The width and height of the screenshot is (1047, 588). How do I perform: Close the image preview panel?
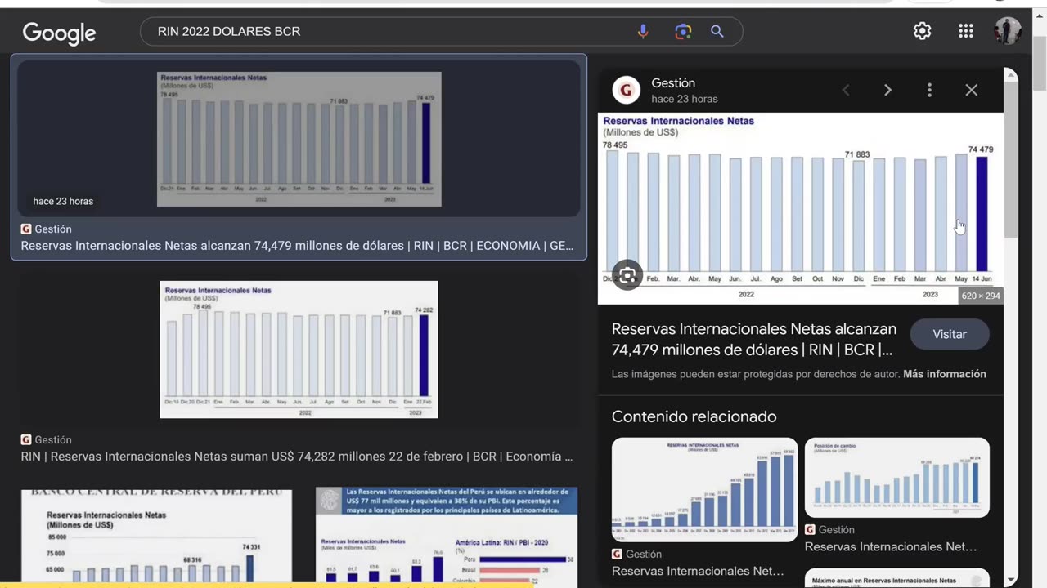pos(971,90)
